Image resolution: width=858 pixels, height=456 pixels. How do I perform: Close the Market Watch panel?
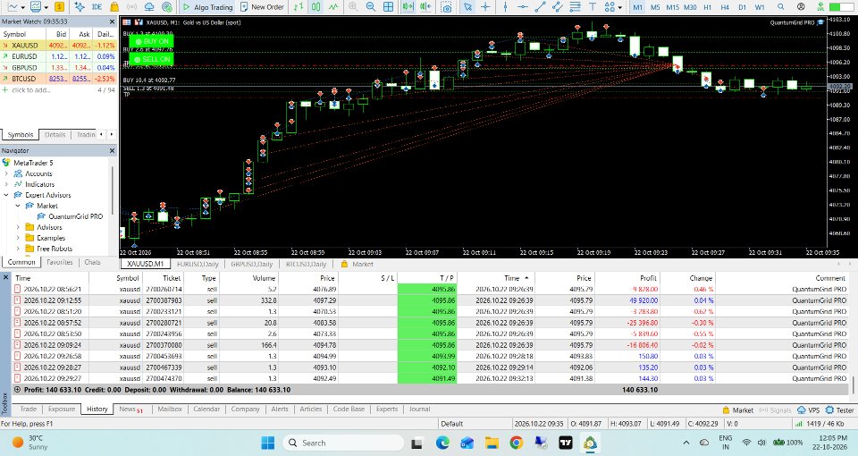(x=112, y=21)
